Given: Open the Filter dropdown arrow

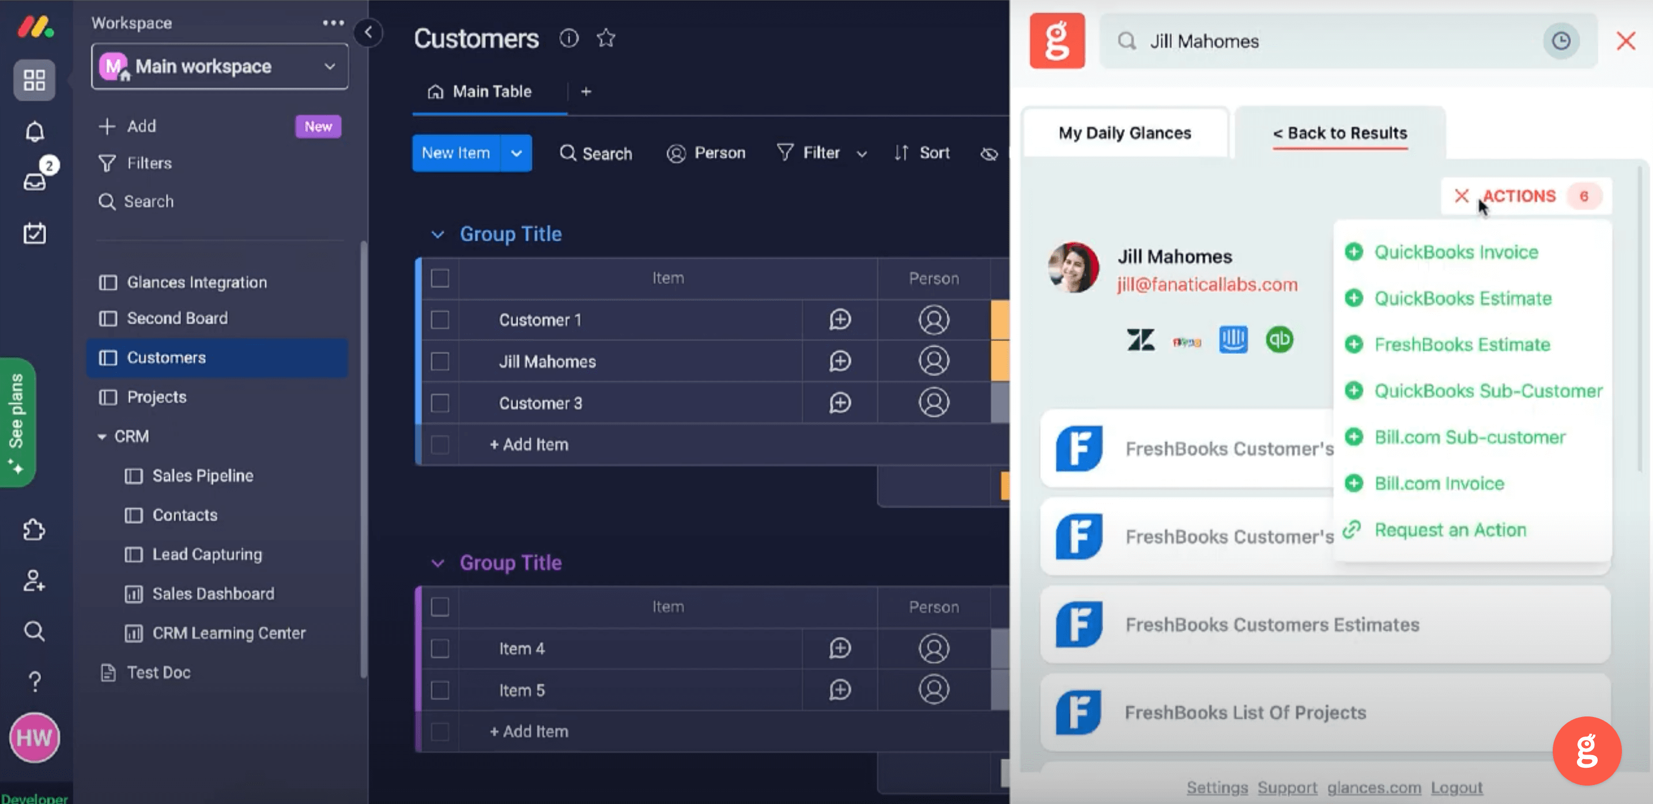Looking at the screenshot, I should coord(862,154).
